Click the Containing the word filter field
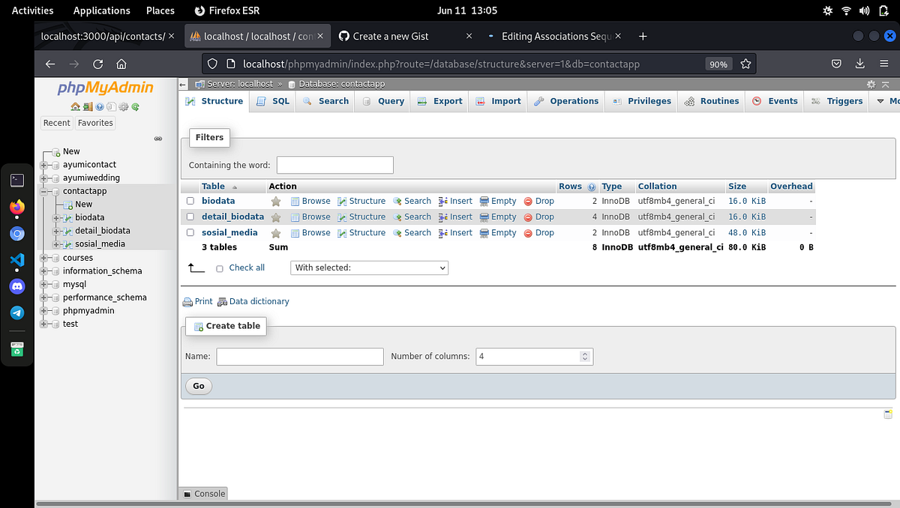Image resolution: width=900 pixels, height=508 pixels. [x=334, y=165]
